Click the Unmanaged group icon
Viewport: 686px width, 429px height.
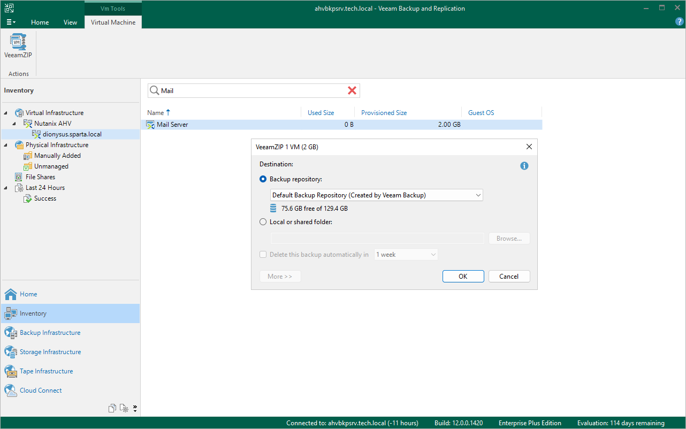(x=28, y=166)
